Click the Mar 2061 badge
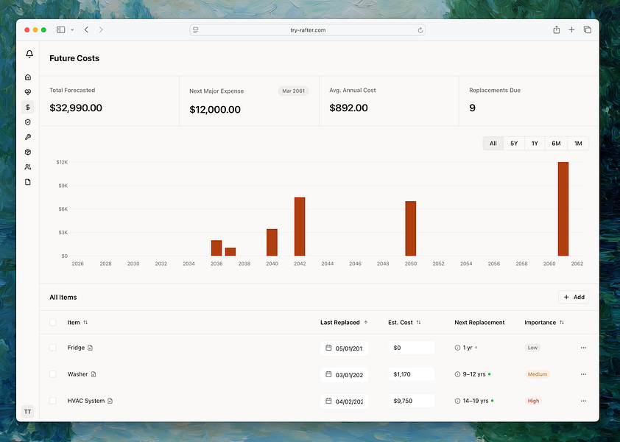The image size is (620, 442). [x=293, y=91]
